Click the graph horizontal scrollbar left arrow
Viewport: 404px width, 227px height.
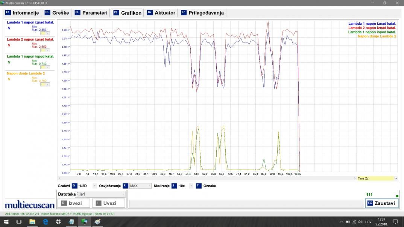(60, 179)
